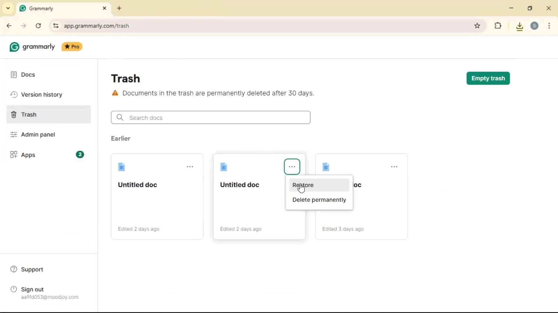The image size is (558, 313).
Task: Bookmark this page with star icon
Action: click(477, 26)
